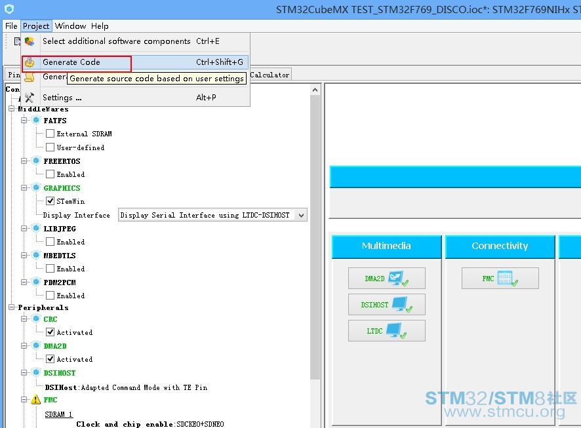Switch to the Calculator tab
Image resolution: width=581 pixels, height=428 pixels.
(x=270, y=75)
